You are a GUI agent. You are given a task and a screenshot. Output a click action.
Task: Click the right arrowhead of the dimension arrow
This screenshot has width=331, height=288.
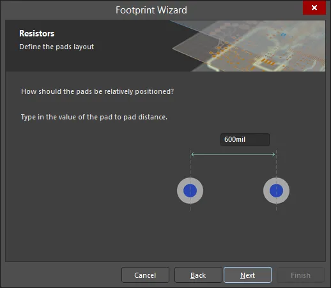point(273,155)
